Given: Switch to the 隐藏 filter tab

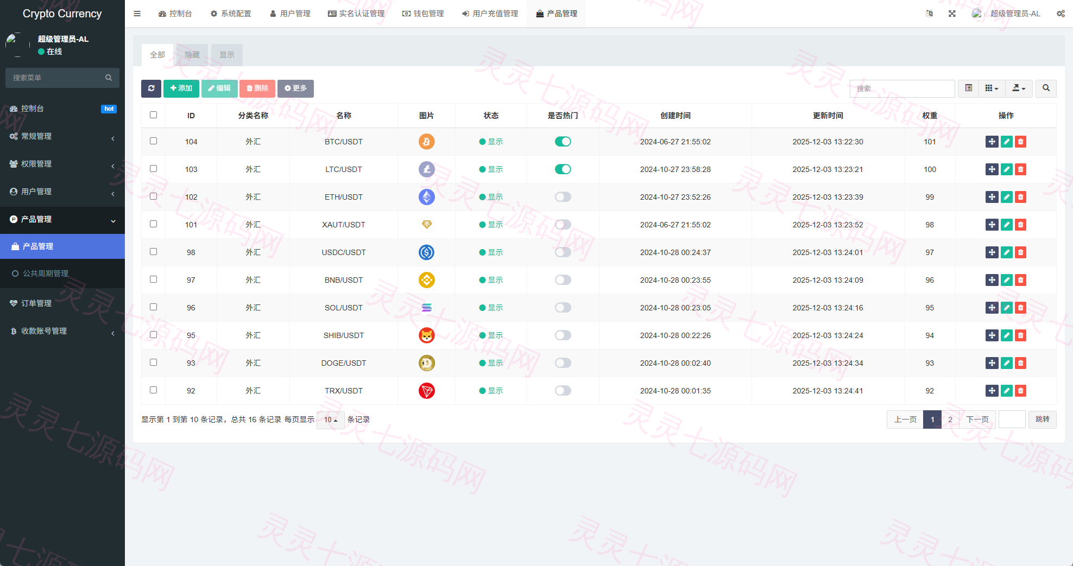Looking at the screenshot, I should [x=192, y=55].
